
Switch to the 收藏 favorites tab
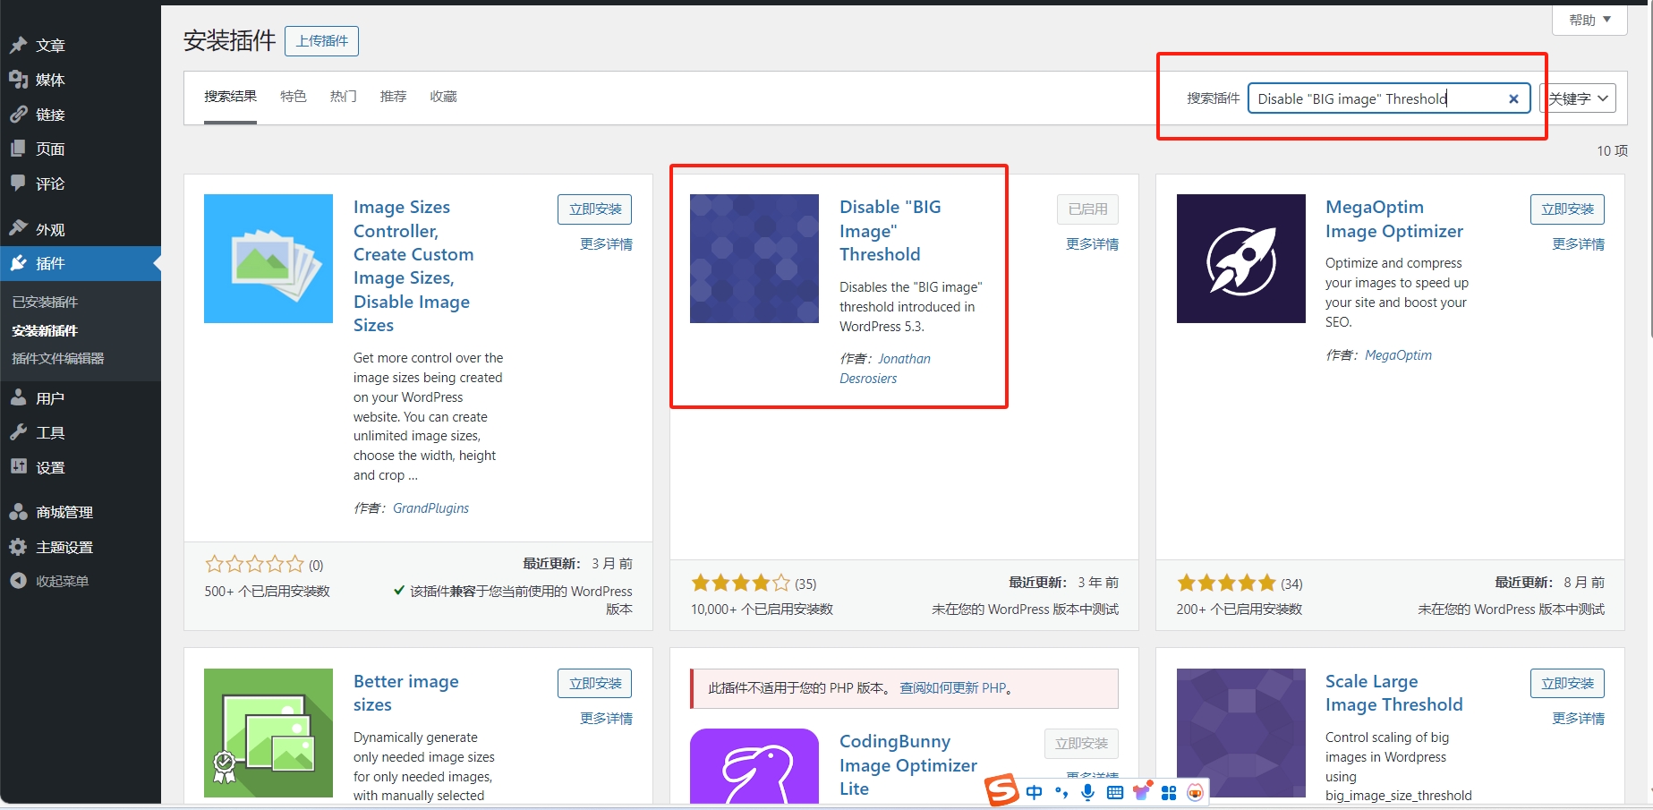tap(443, 97)
